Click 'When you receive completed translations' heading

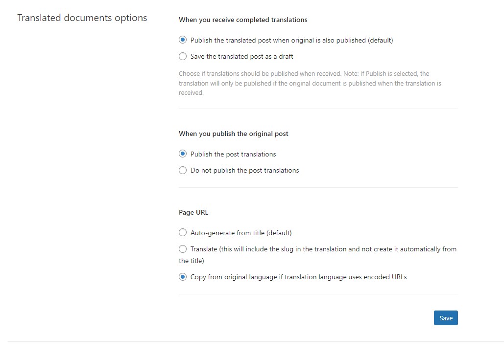243,20
